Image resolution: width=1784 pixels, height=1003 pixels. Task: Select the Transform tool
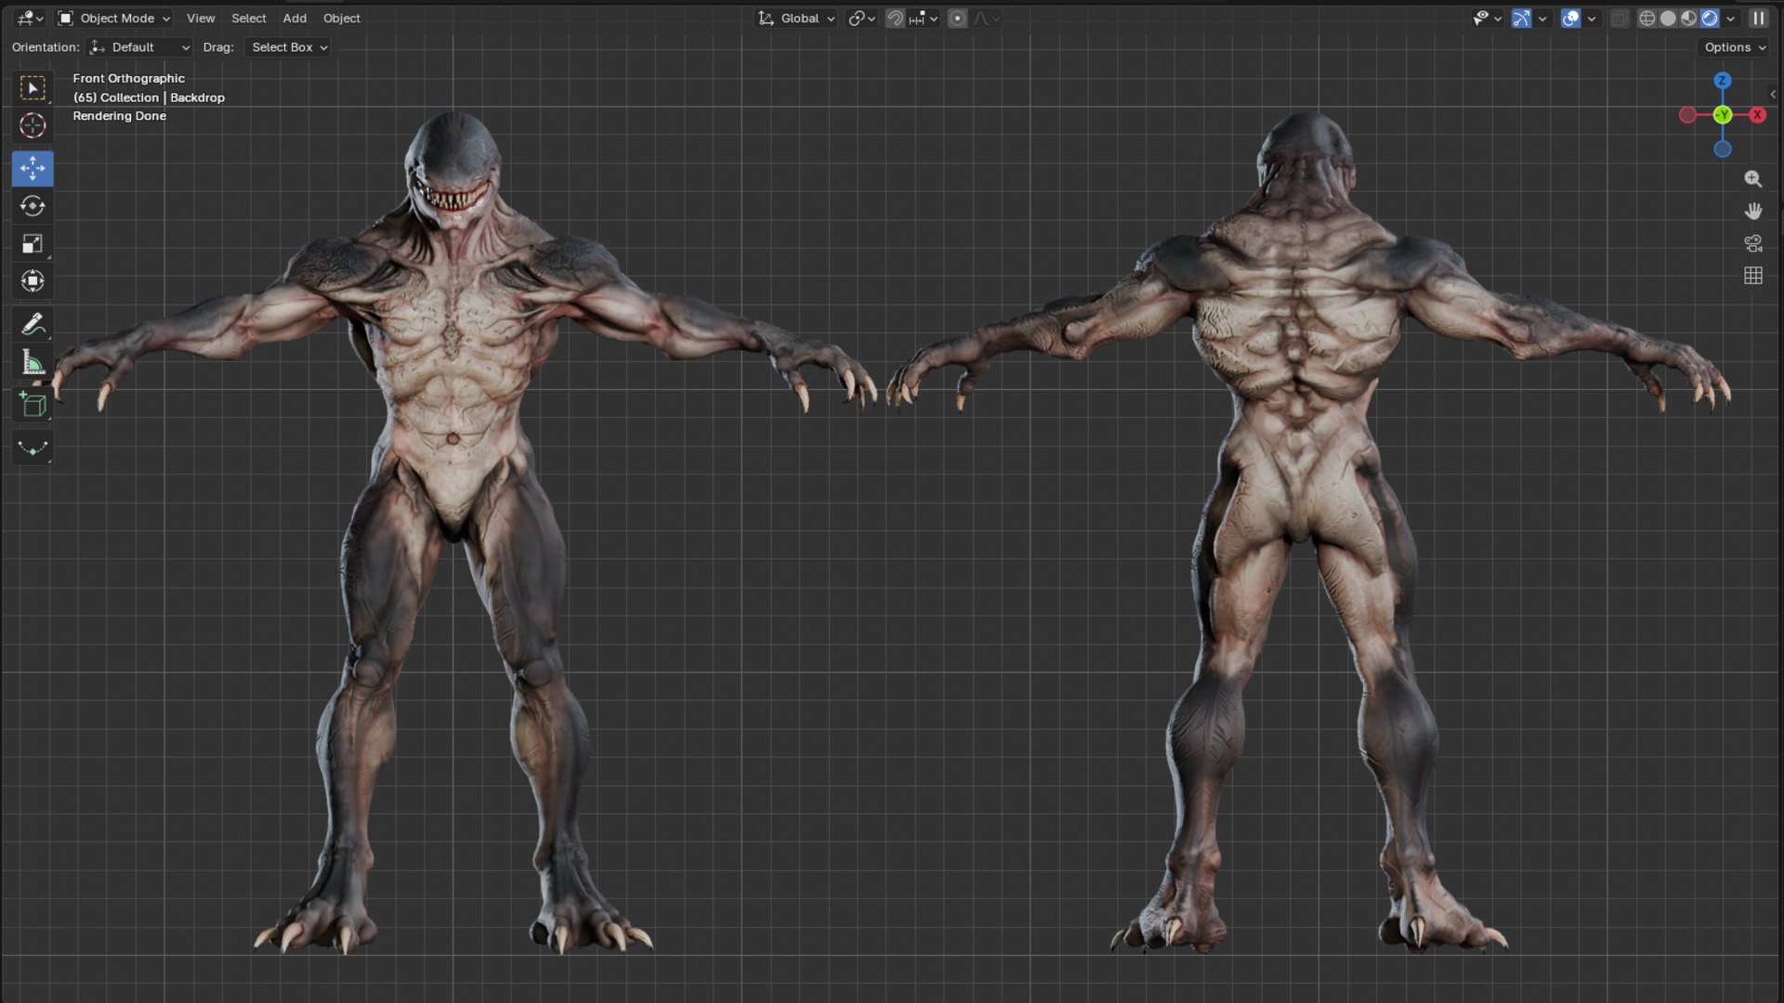click(33, 280)
